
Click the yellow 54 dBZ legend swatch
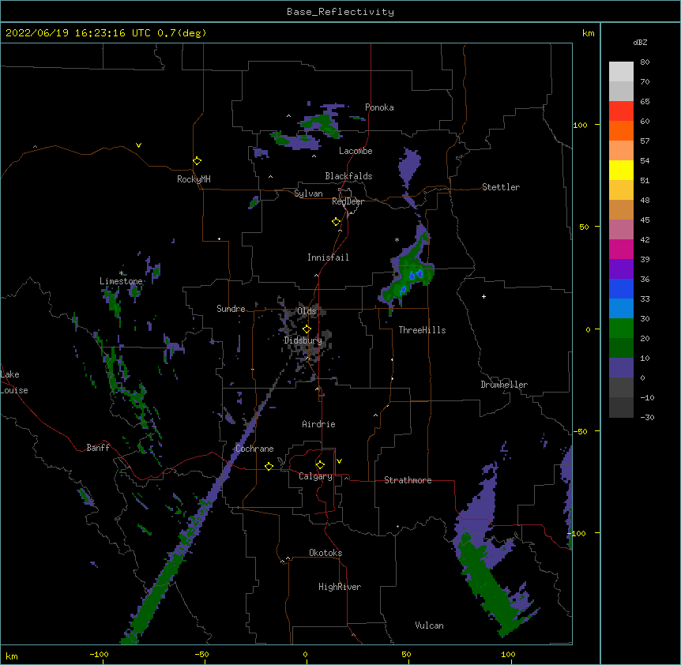(621, 170)
